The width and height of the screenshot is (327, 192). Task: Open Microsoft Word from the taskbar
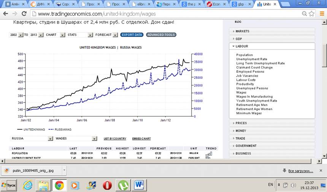pyautogui.click(x=139, y=185)
